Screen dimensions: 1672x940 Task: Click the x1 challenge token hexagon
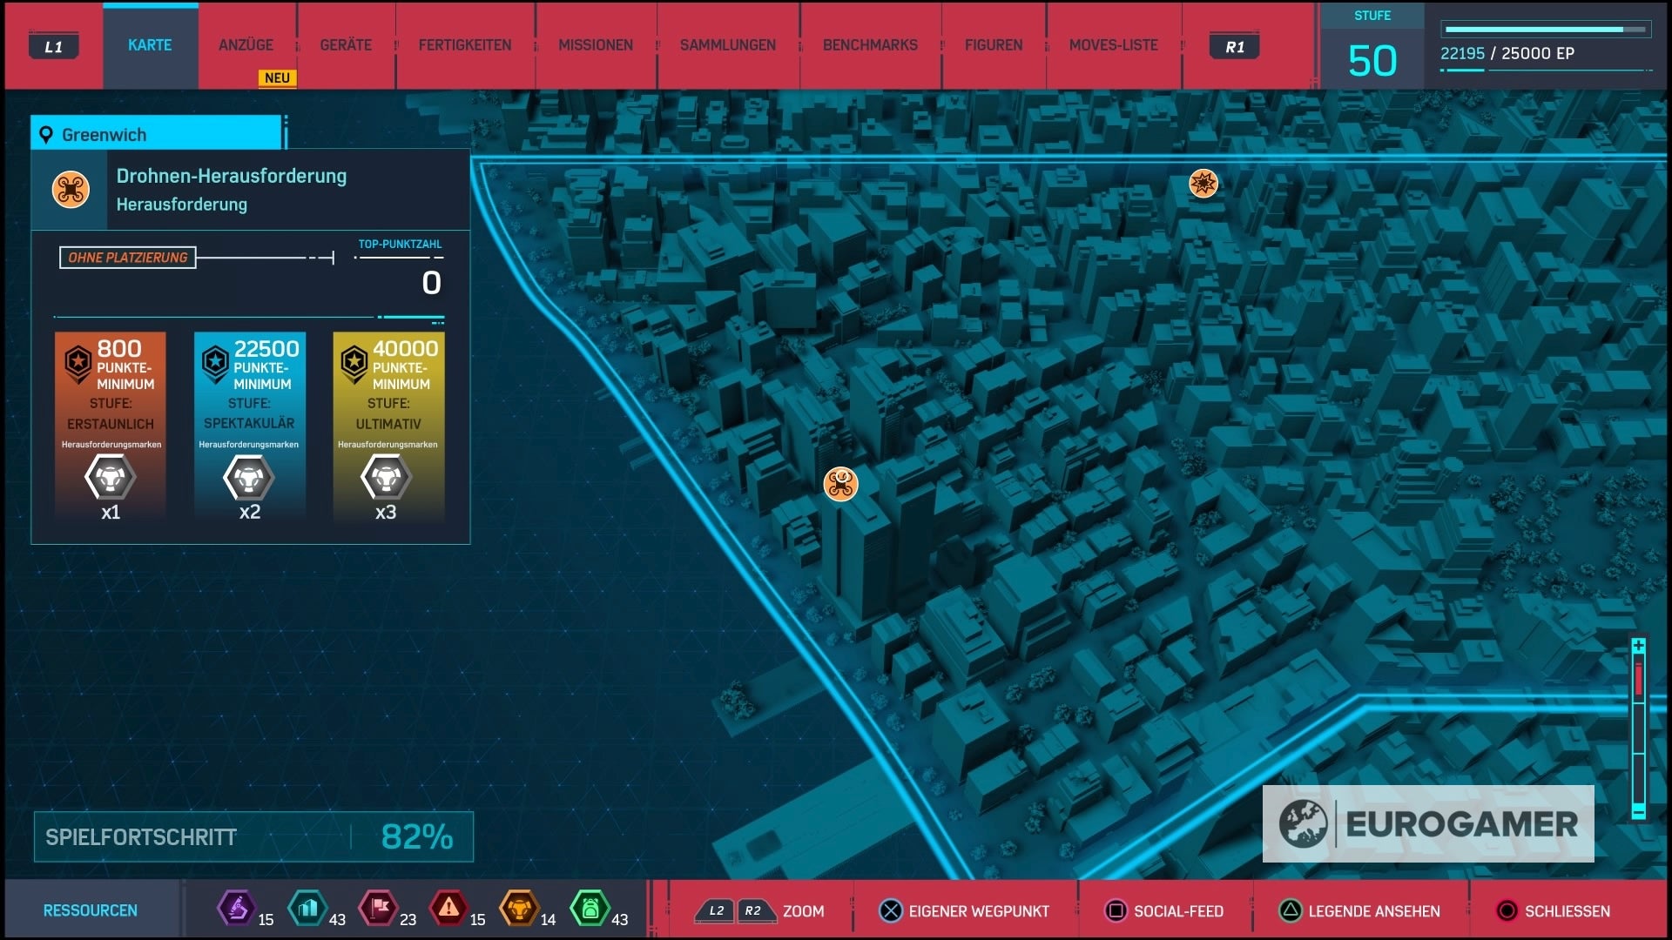[111, 477]
